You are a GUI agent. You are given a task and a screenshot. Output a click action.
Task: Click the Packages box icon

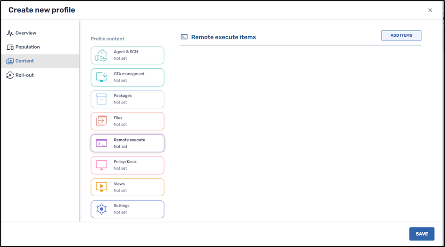pyautogui.click(x=101, y=99)
